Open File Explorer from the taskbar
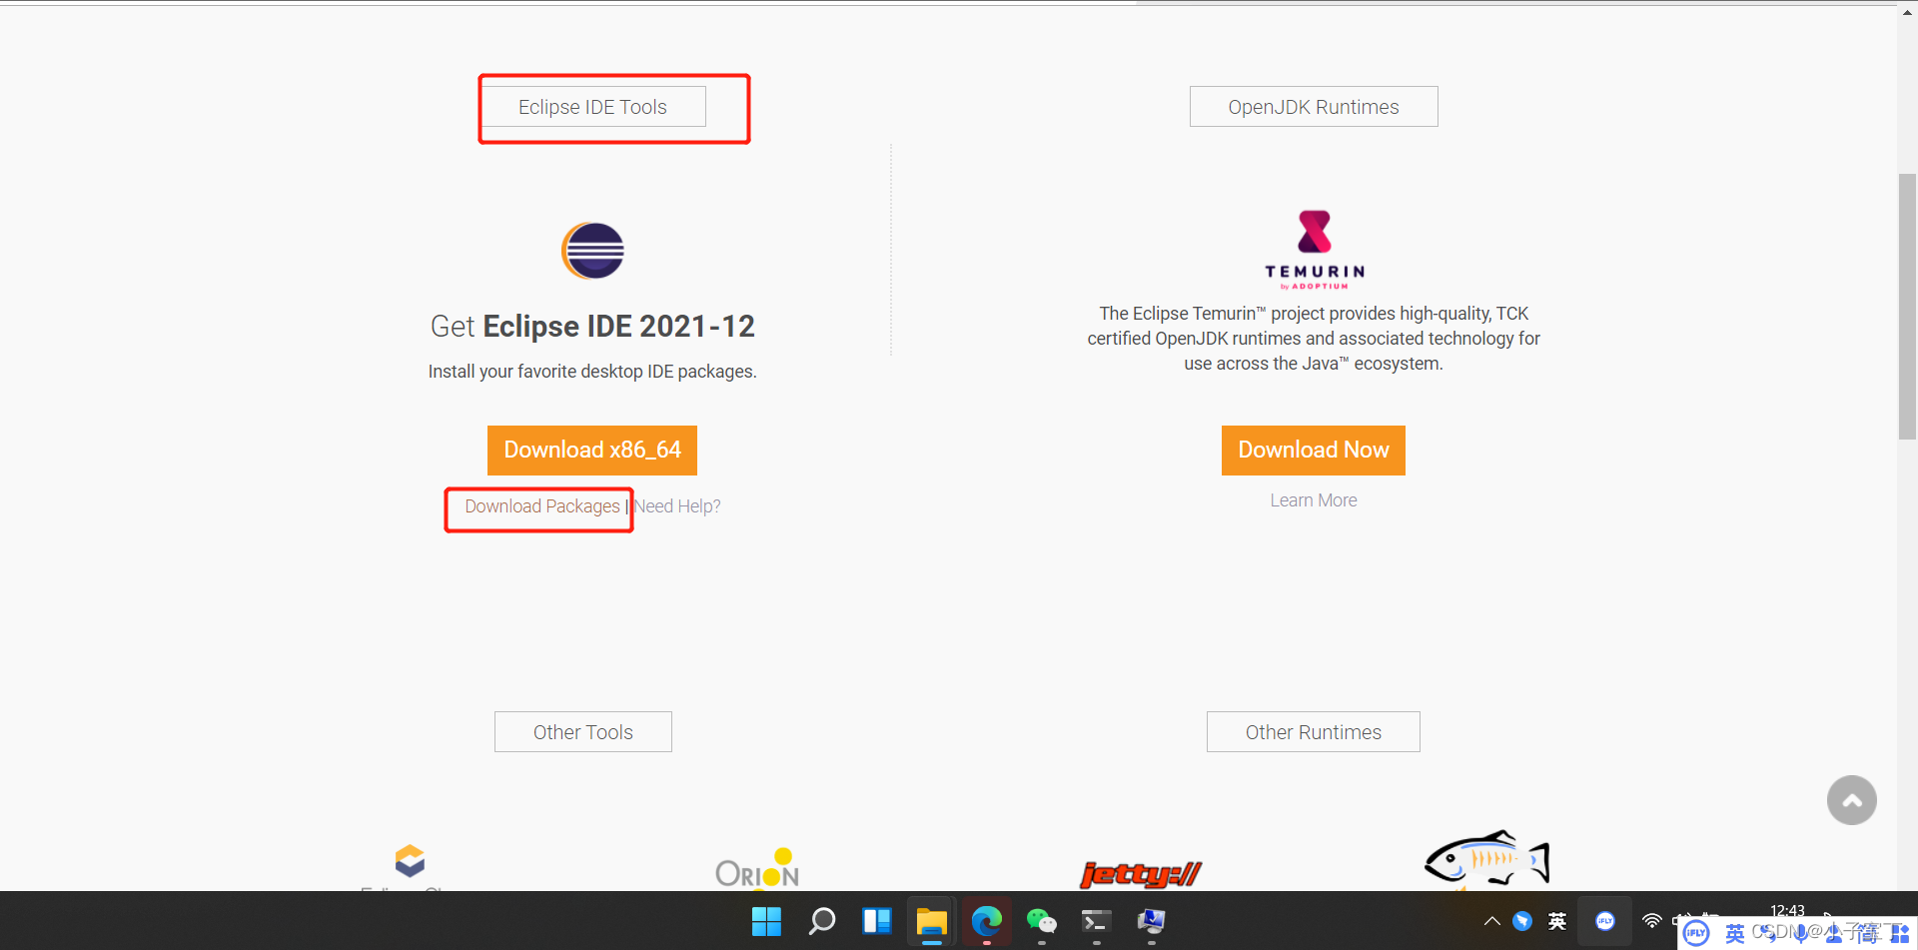Image resolution: width=1918 pixels, height=950 pixels. 931,921
